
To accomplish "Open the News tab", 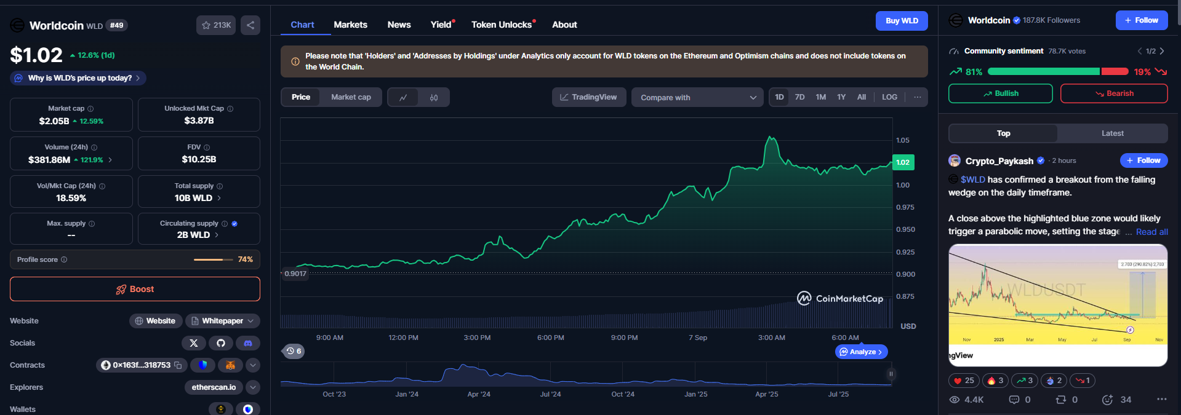I will pyautogui.click(x=399, y=25).
